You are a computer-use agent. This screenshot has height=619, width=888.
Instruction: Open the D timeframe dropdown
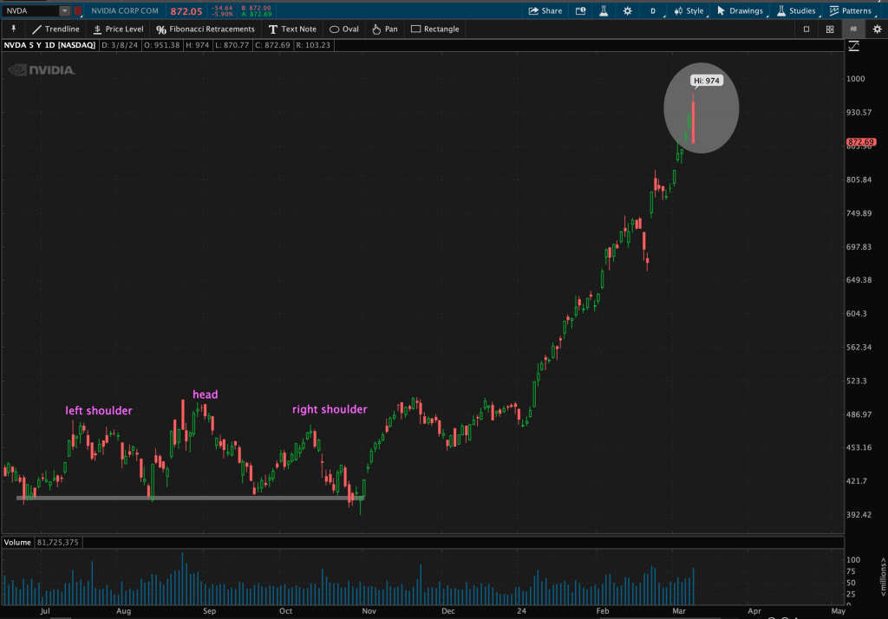point(652,11)
